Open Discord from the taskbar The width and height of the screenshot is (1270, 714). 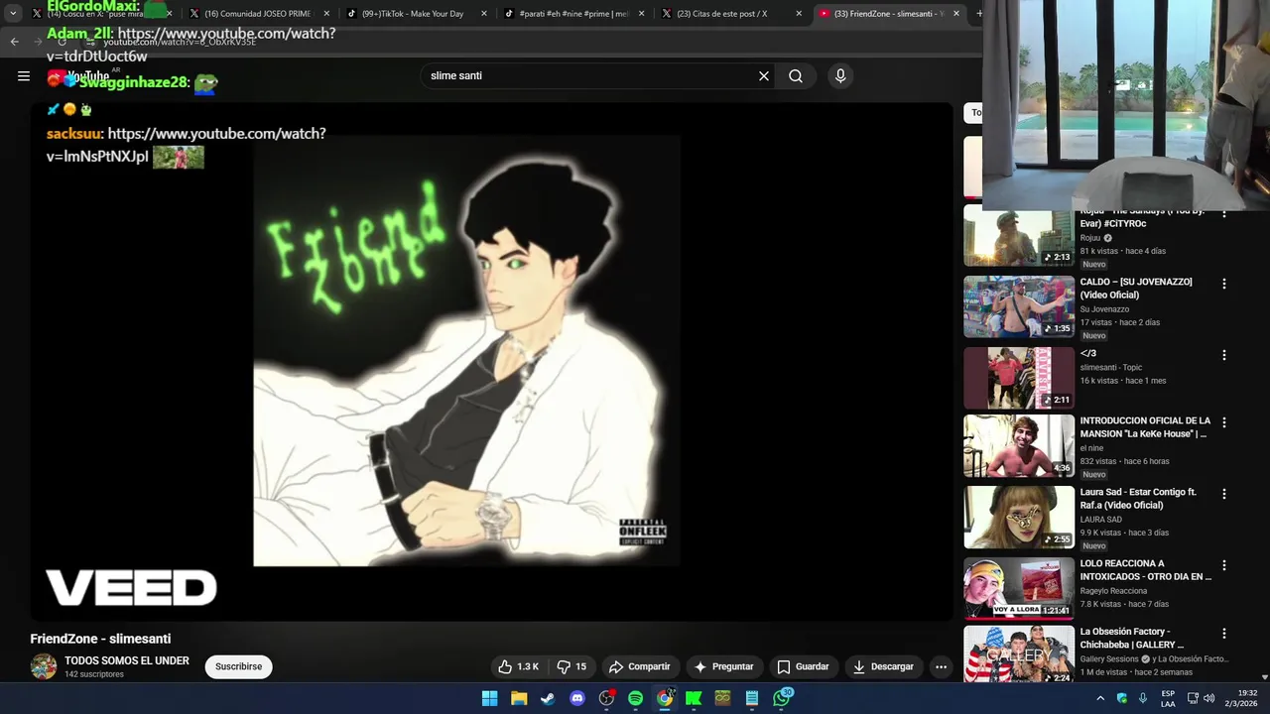[x=577, y=698]
